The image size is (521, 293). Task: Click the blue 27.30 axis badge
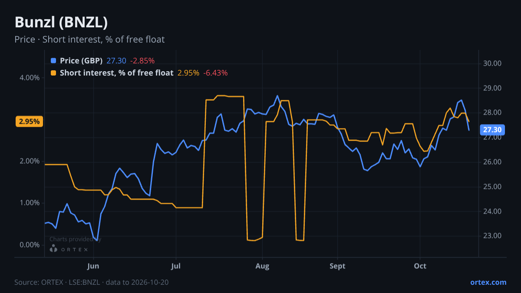click(492, 129)
